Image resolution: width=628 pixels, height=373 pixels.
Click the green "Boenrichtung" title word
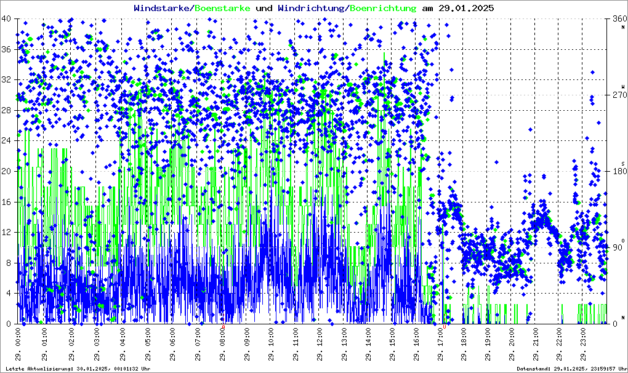pyautogui.click(x=384, y=8)
